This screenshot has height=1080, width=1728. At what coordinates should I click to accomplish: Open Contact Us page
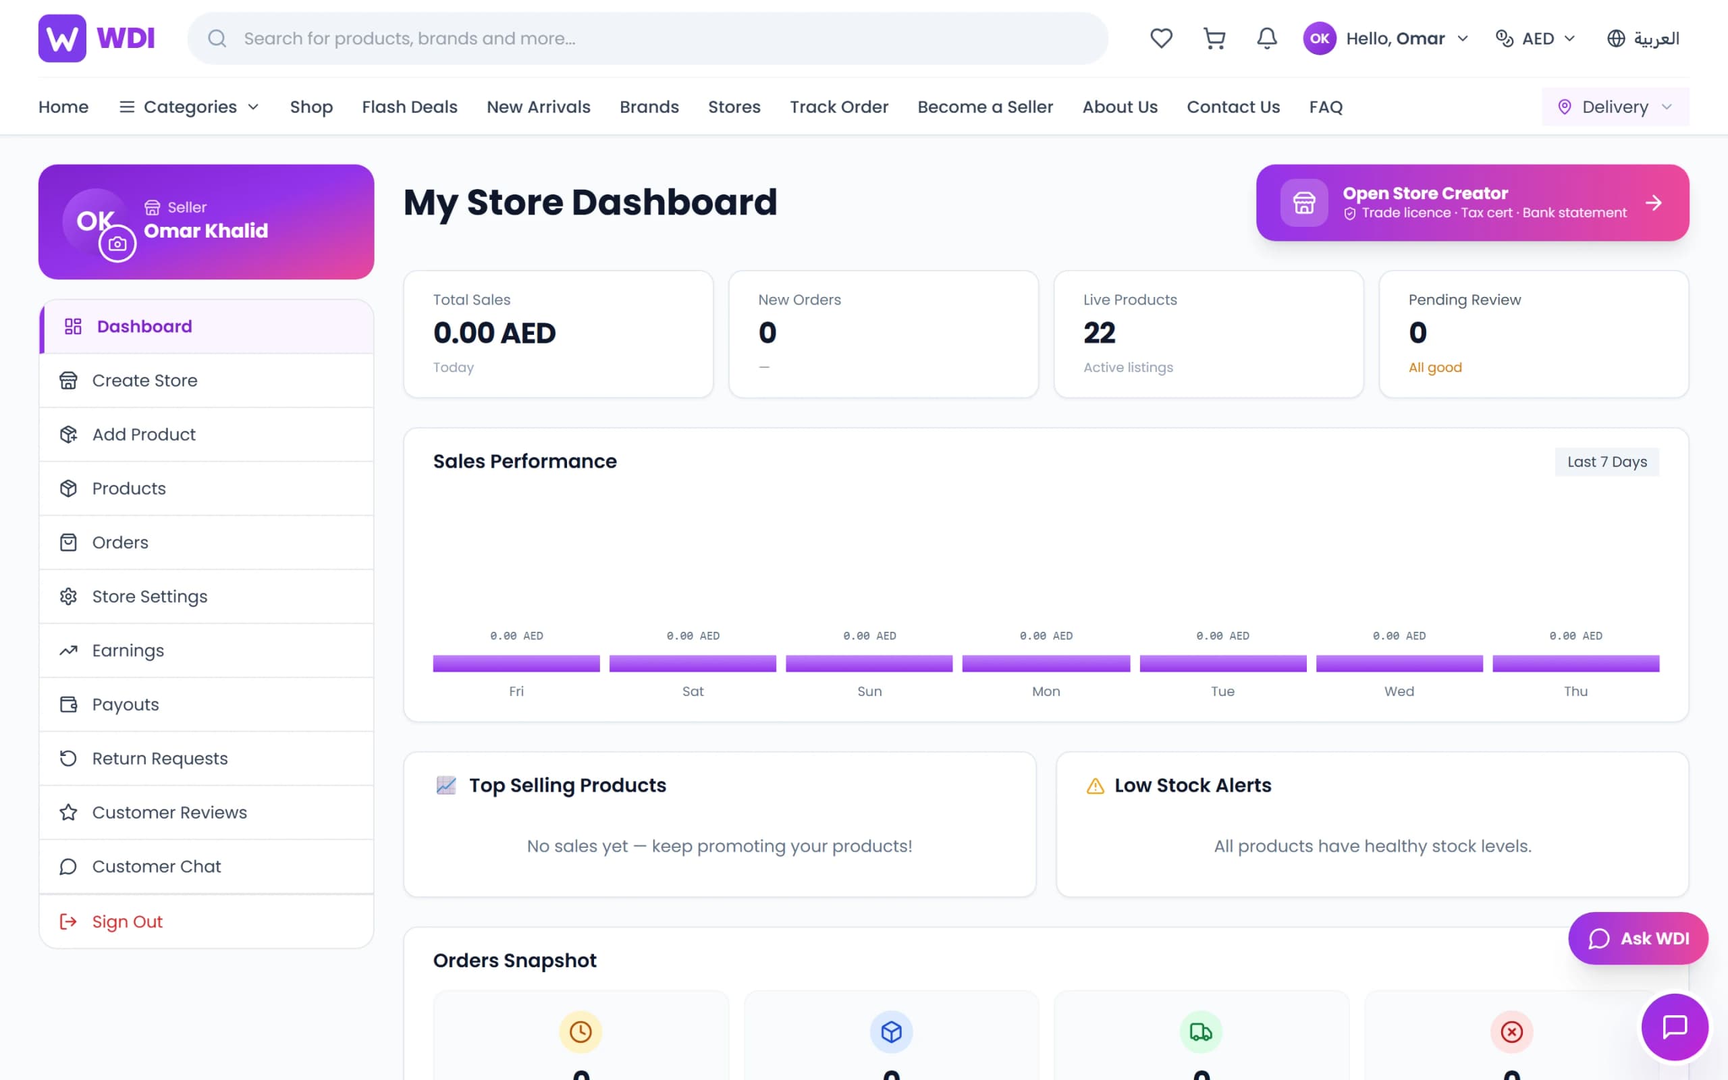(1233, 107)
